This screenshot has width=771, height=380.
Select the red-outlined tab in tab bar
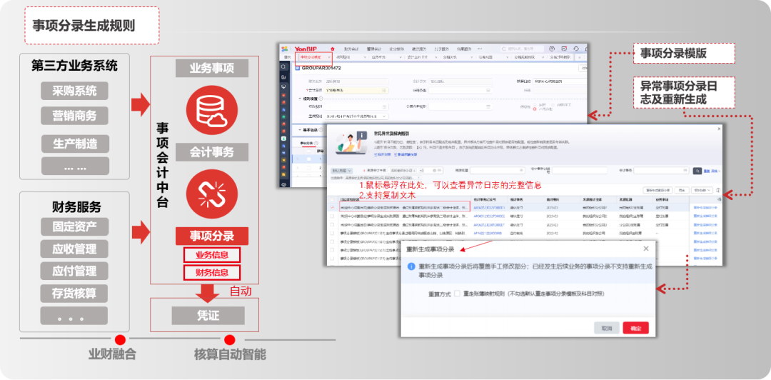point(311,56)
